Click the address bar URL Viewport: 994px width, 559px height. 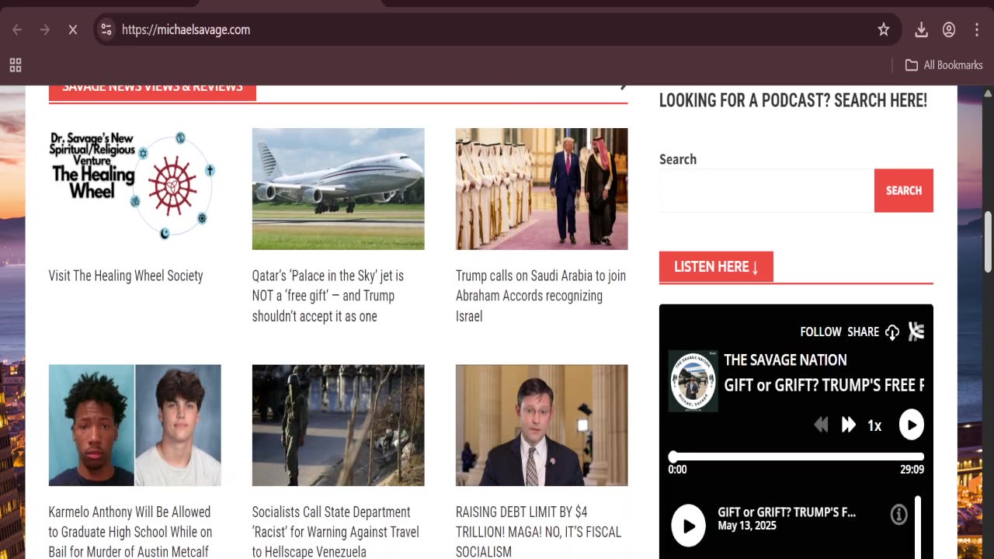186,30
